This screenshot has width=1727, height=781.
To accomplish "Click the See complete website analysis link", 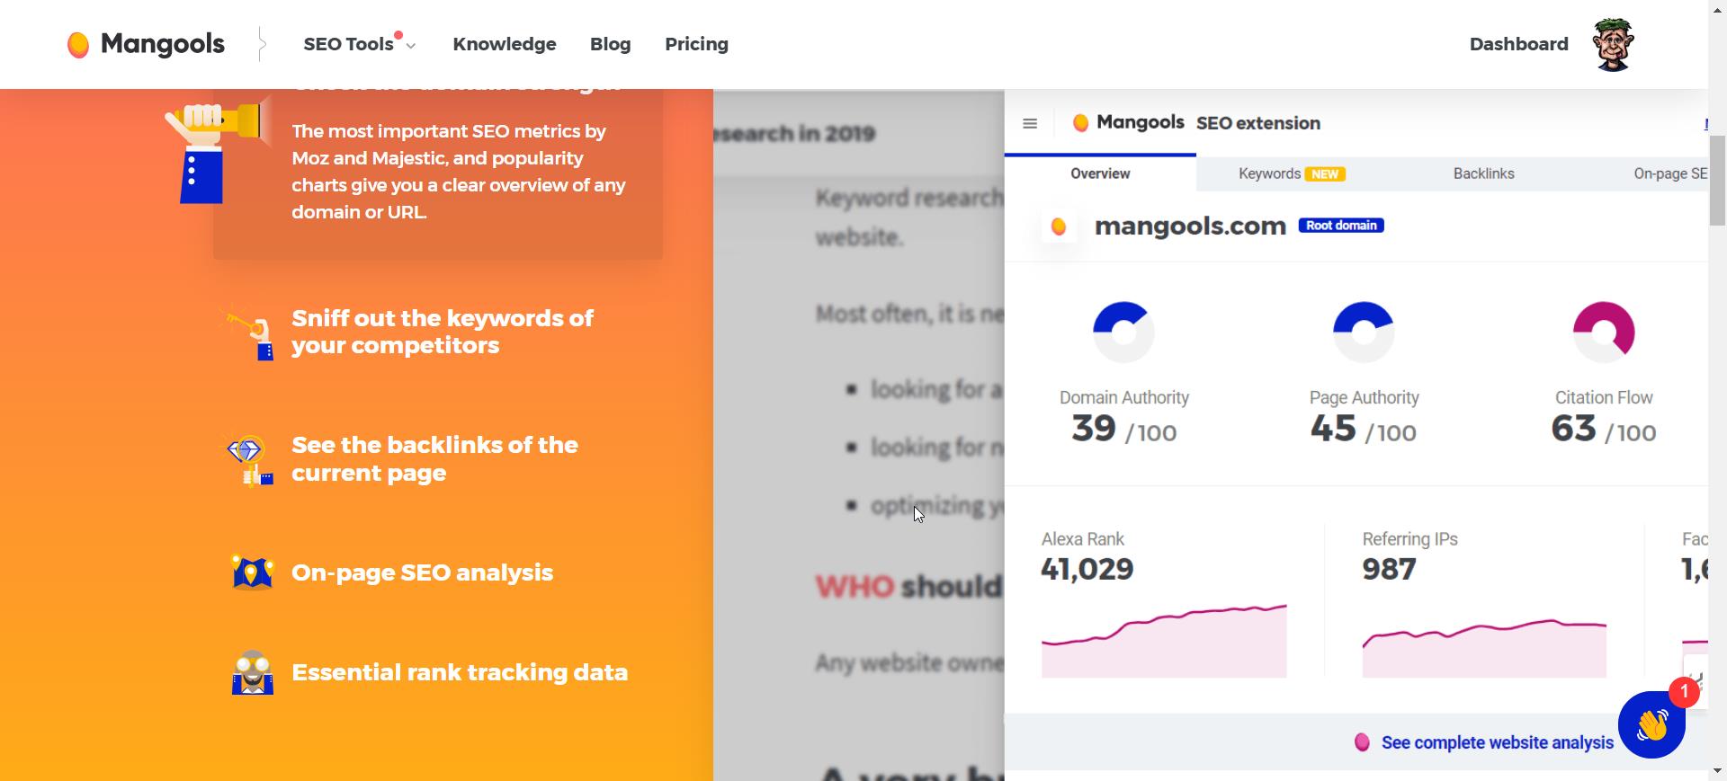I will click(x=1498, y=742).
